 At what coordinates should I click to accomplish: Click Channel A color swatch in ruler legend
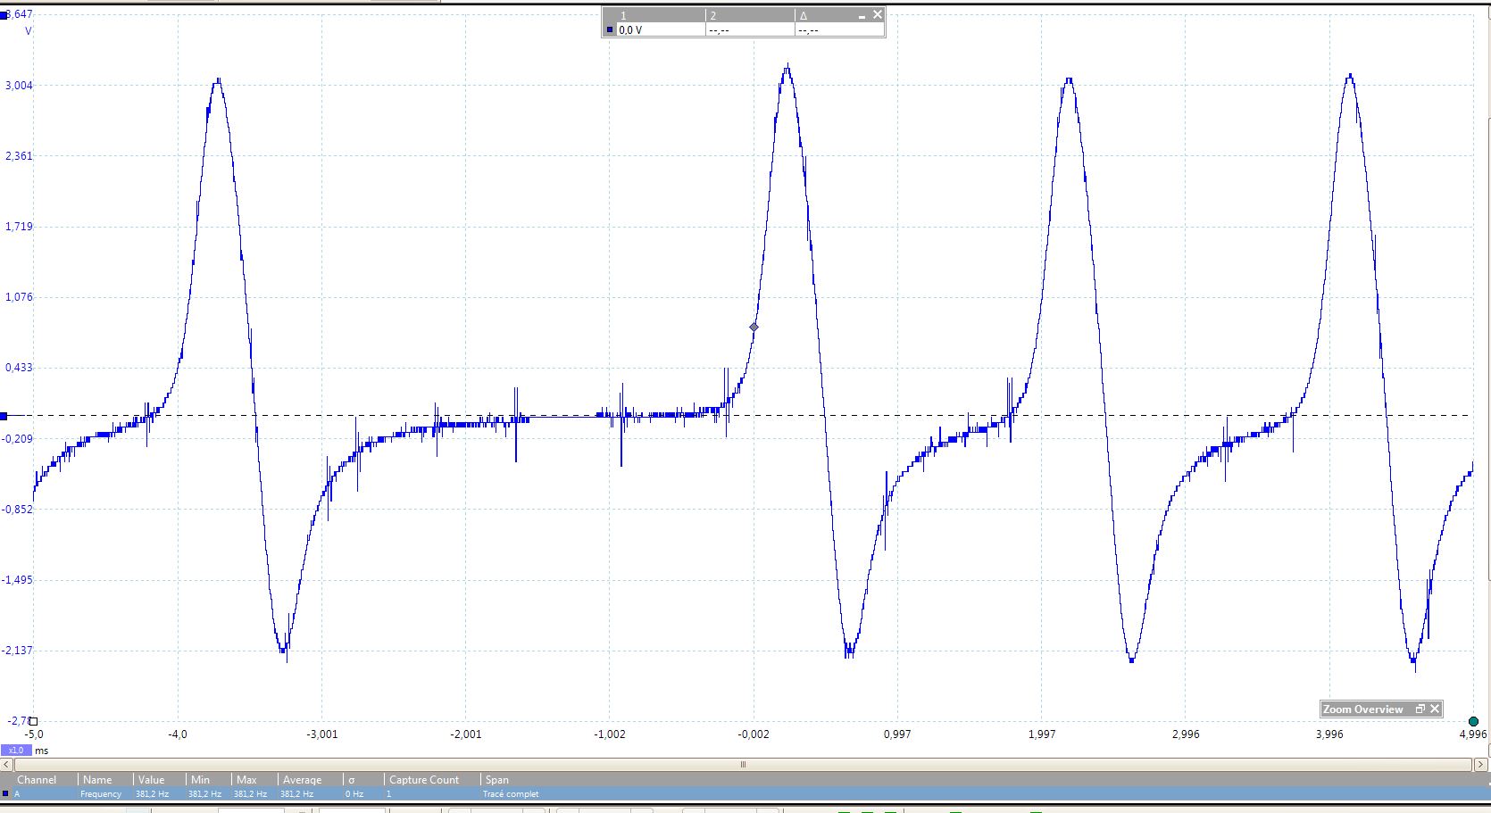(610, 30)
